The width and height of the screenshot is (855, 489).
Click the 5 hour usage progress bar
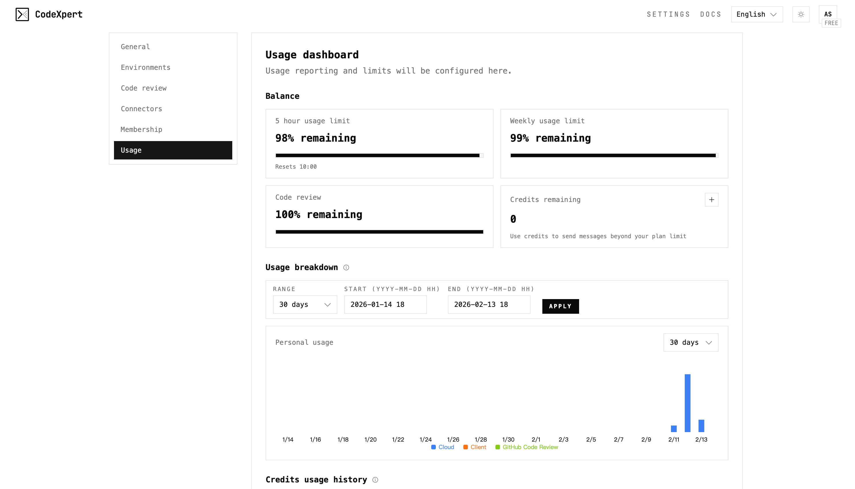pyautogui.click(x=379, y=155)
